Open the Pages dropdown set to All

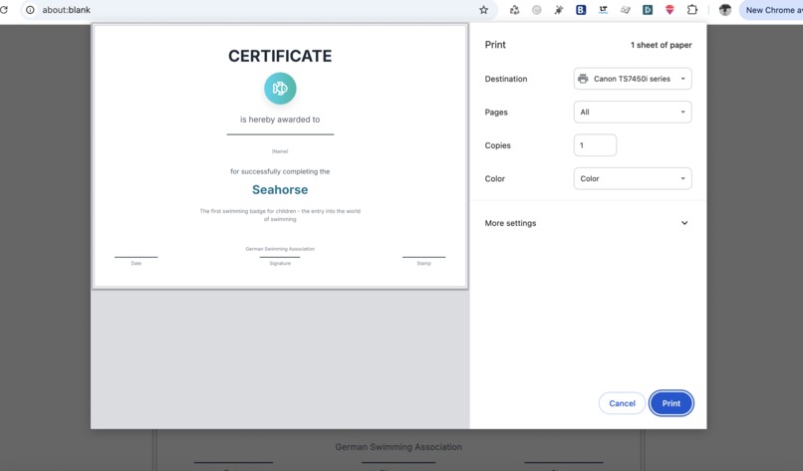pos(633,113)
